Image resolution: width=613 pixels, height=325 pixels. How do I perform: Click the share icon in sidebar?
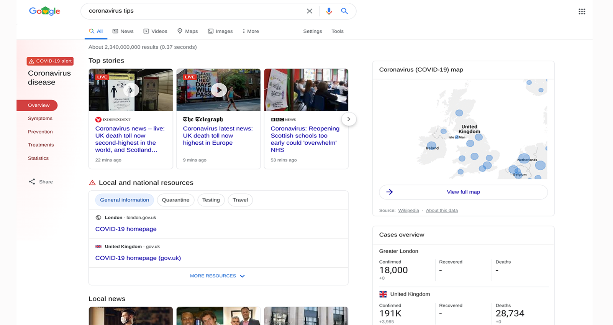(32, 182)
